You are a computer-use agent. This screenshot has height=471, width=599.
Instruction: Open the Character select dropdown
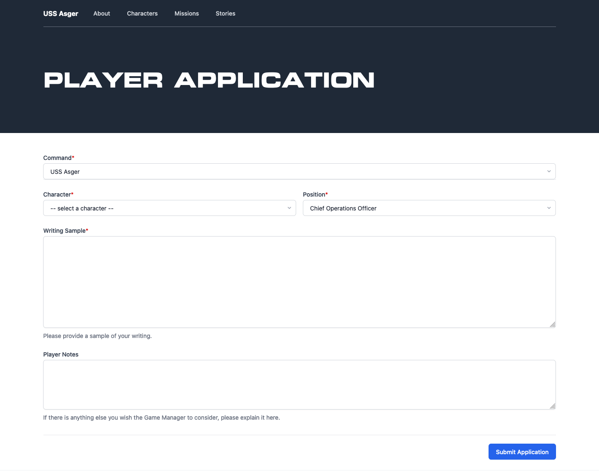[169, 208]
